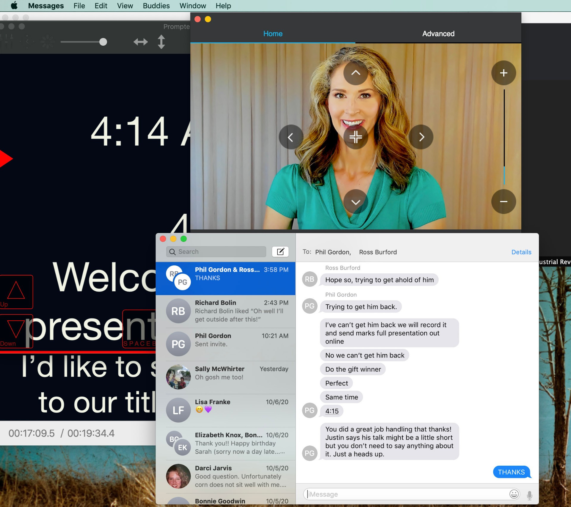The width and height of the screenshot is (571, 507).
Task: Zoom in with the plus button
Action: point(503,73)
